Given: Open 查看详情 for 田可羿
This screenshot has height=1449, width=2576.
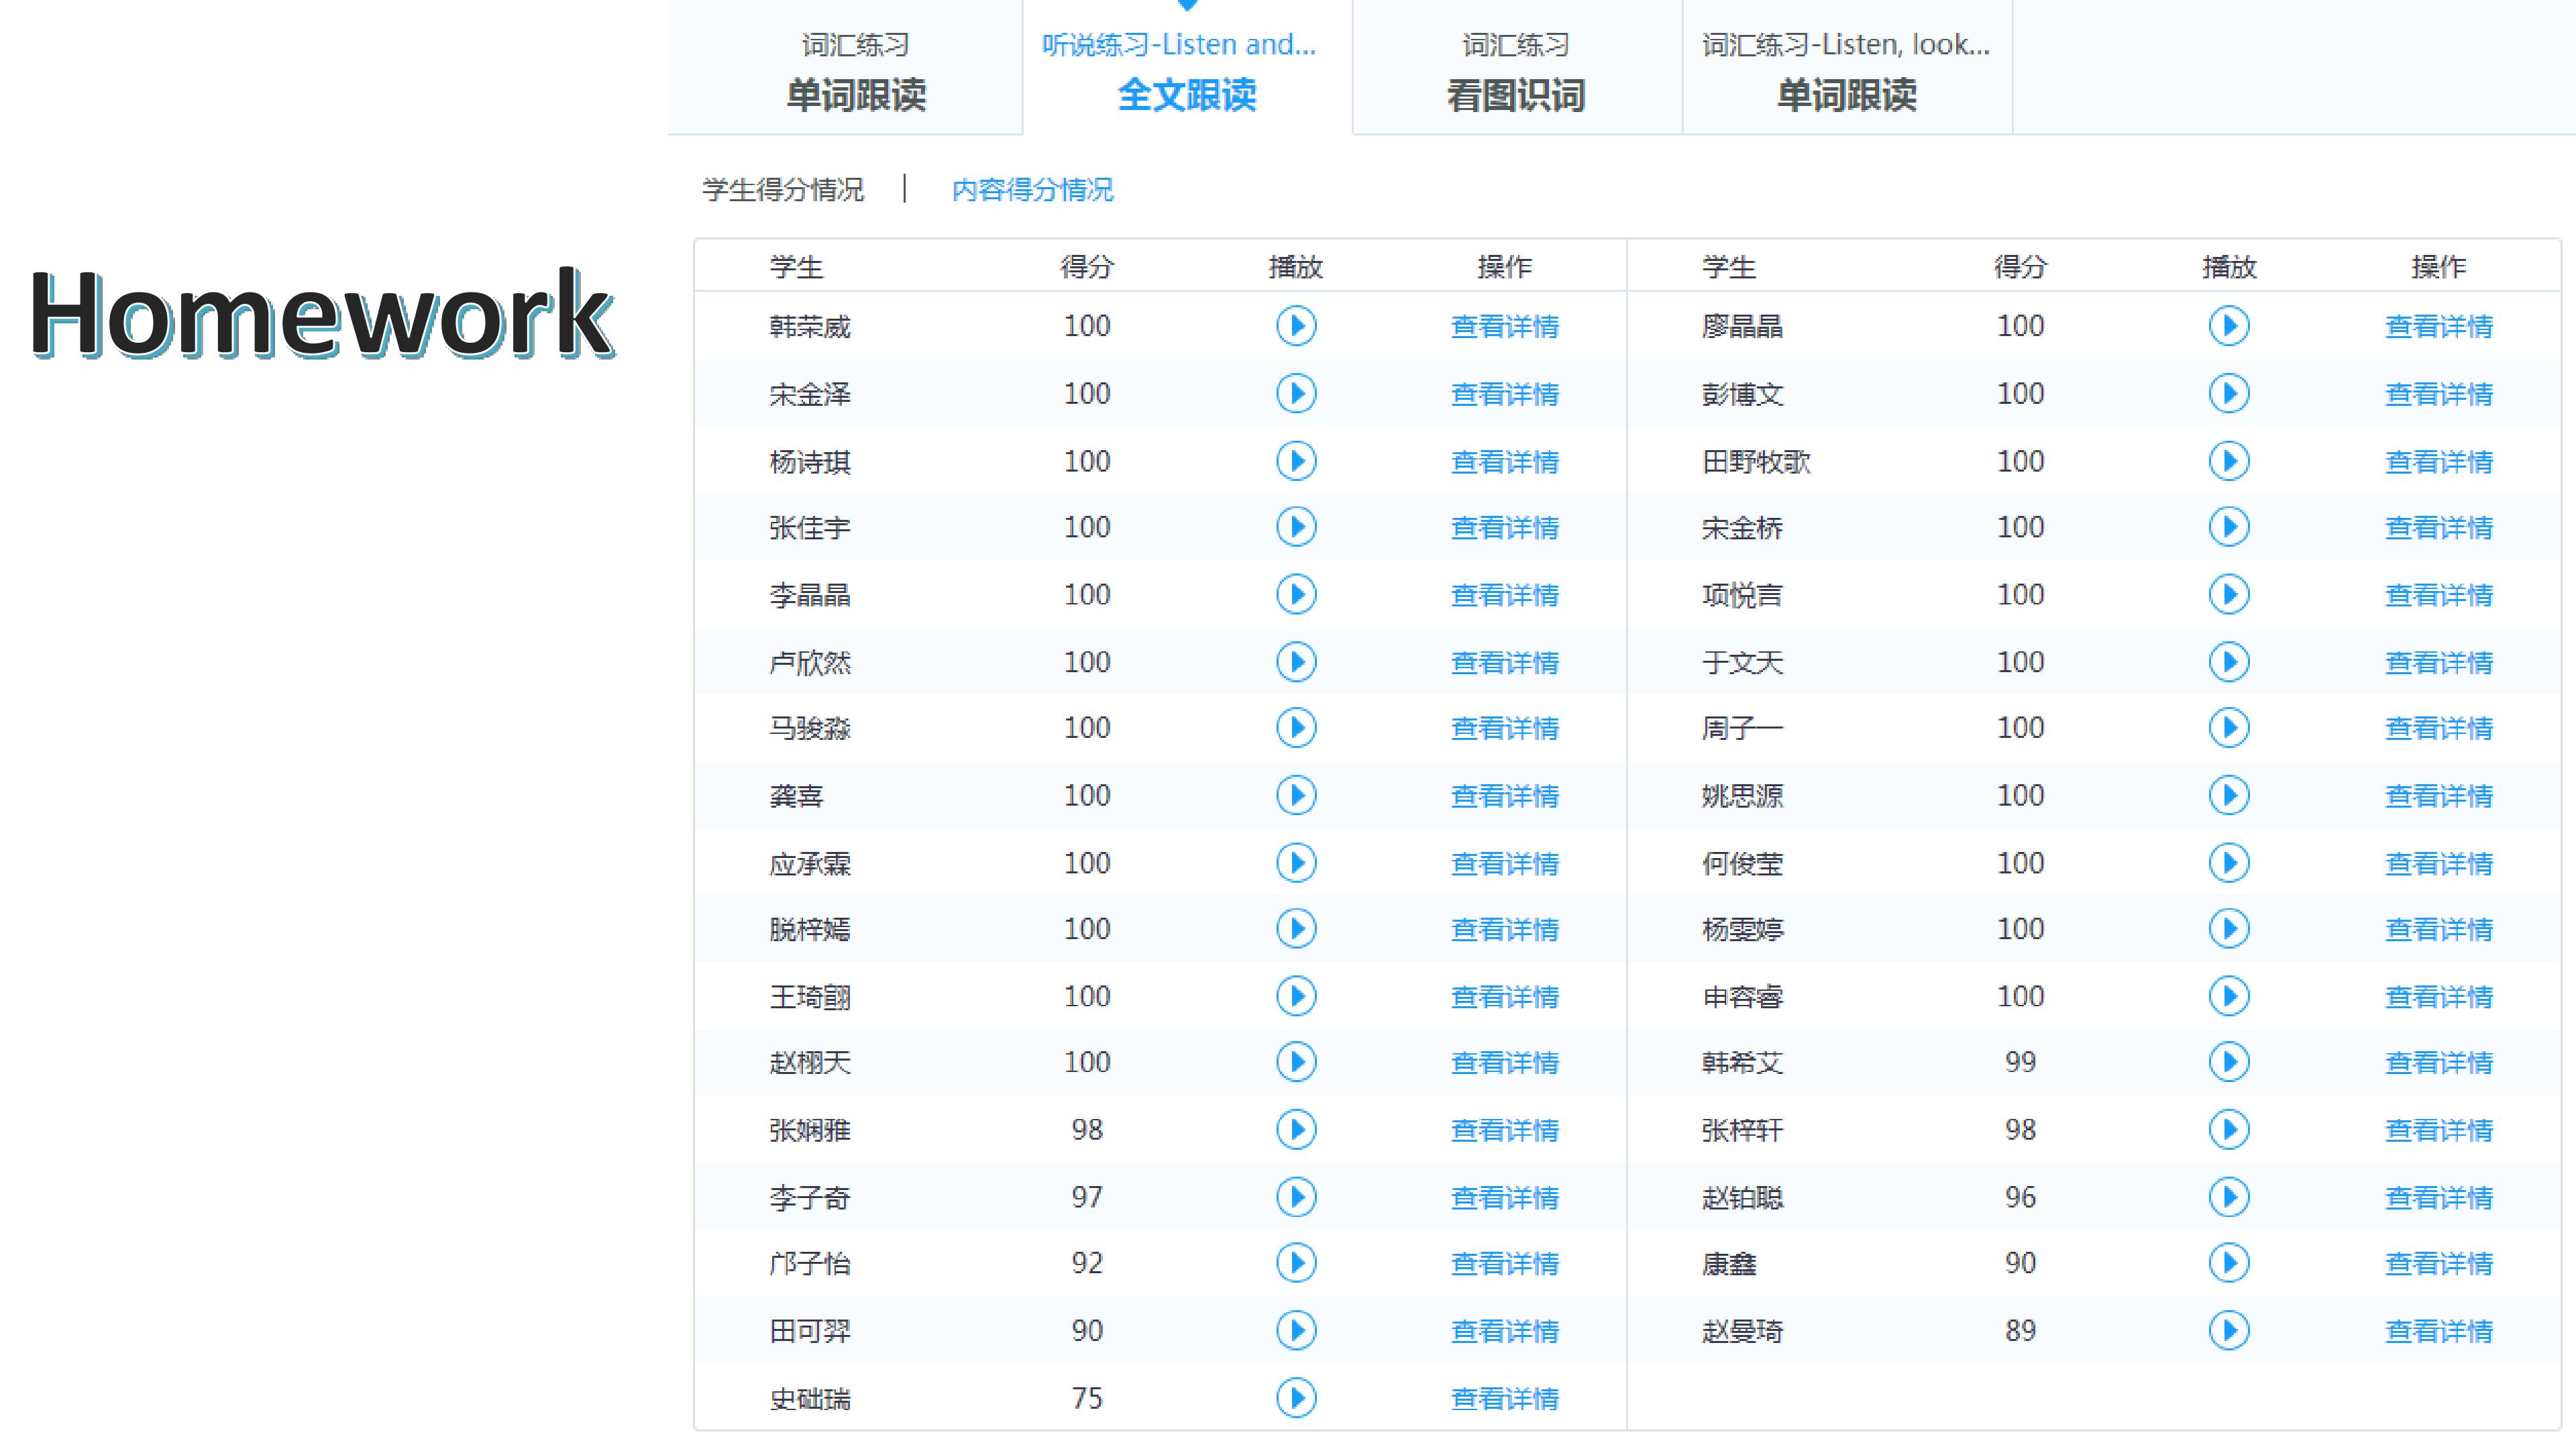Looking at the screenshot, I should 1504,1331.
